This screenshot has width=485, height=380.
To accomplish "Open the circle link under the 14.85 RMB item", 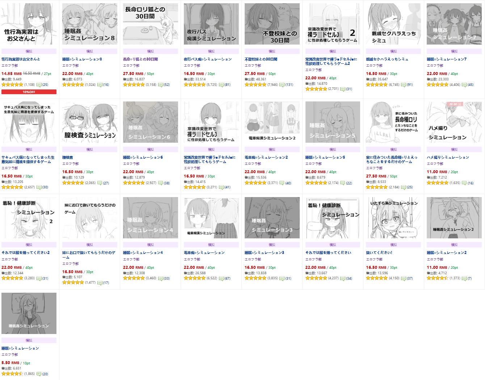I will 10,66.
